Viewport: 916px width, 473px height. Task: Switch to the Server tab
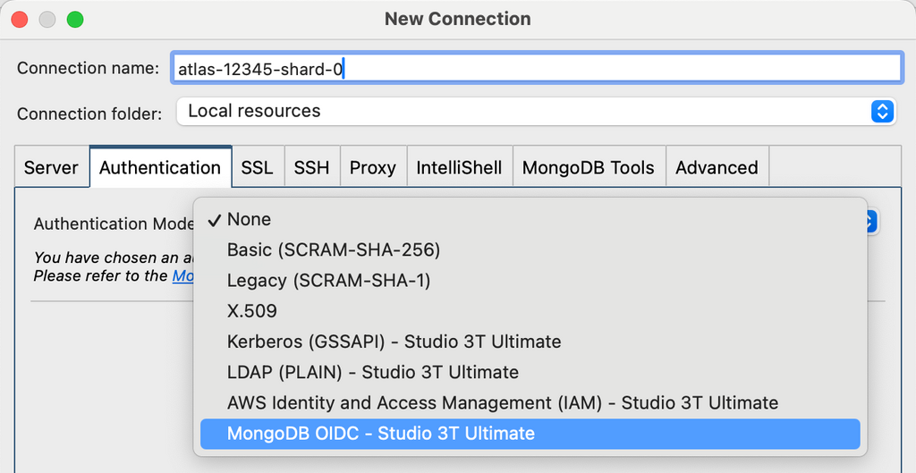51,167
